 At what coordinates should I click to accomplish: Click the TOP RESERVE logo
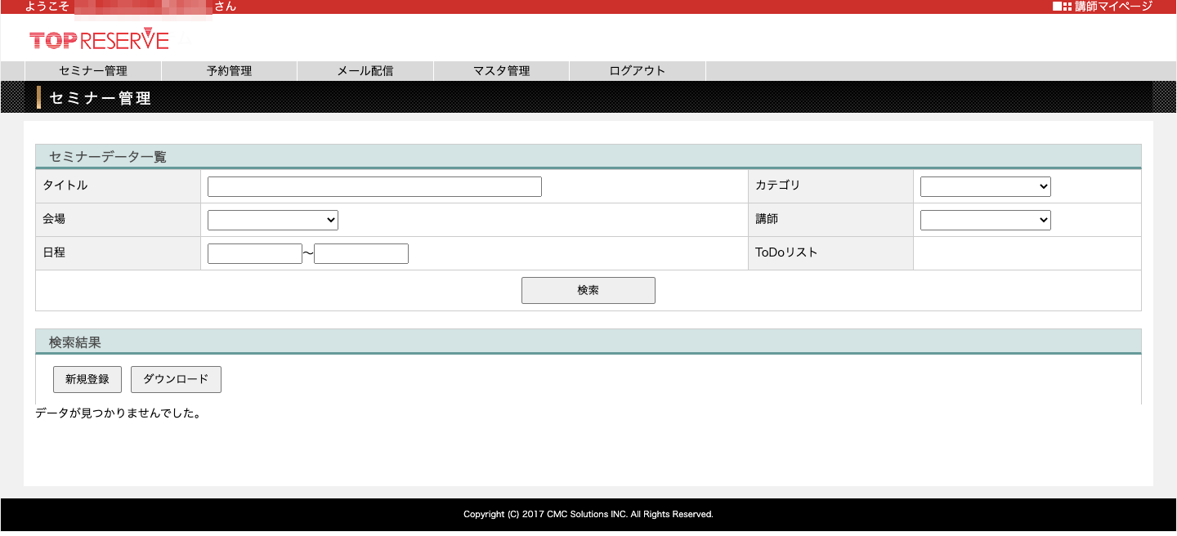99,40
